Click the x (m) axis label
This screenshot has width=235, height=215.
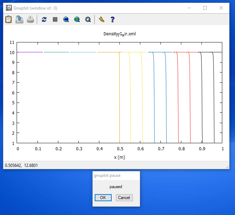click(x=119, y=157)
